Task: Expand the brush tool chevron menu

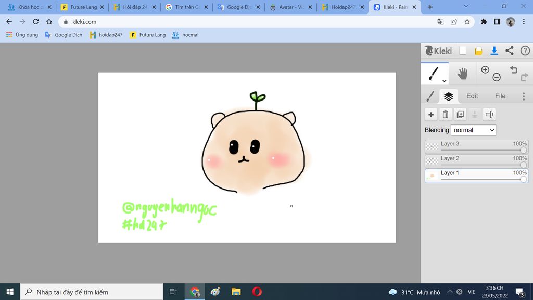Action: pos(445,81)
